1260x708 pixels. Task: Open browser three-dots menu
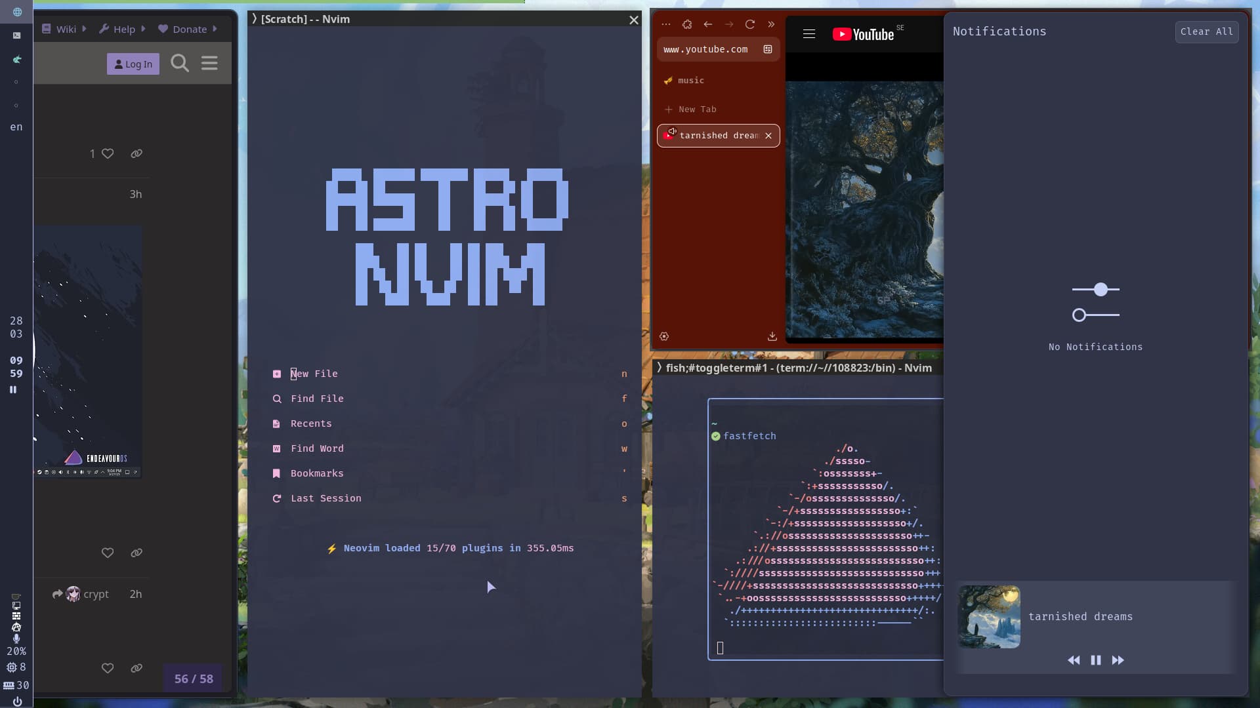coord(666,24)
